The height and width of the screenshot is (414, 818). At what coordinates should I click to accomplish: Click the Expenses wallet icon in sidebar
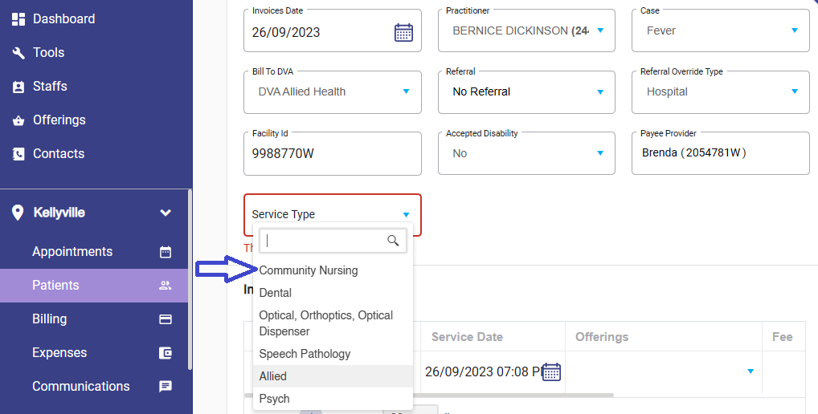tap(166, 353)
